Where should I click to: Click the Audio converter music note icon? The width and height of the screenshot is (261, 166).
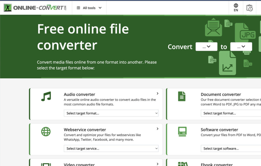pos(46,96)
